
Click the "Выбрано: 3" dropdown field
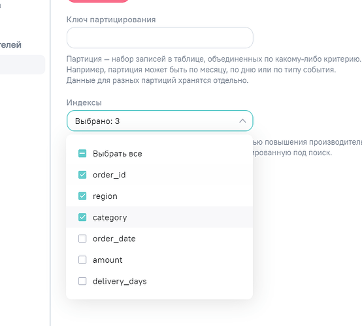(159, 121)
